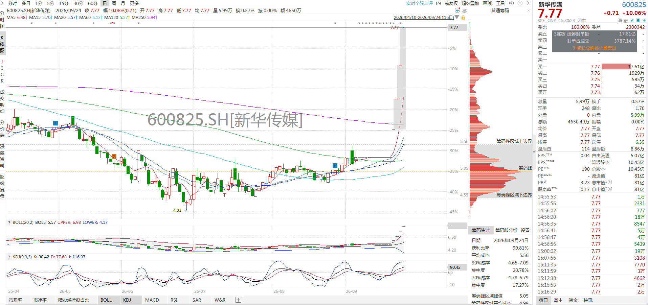
Task: Click first blue F marker on candlestick chart
Action: point(55,123)
